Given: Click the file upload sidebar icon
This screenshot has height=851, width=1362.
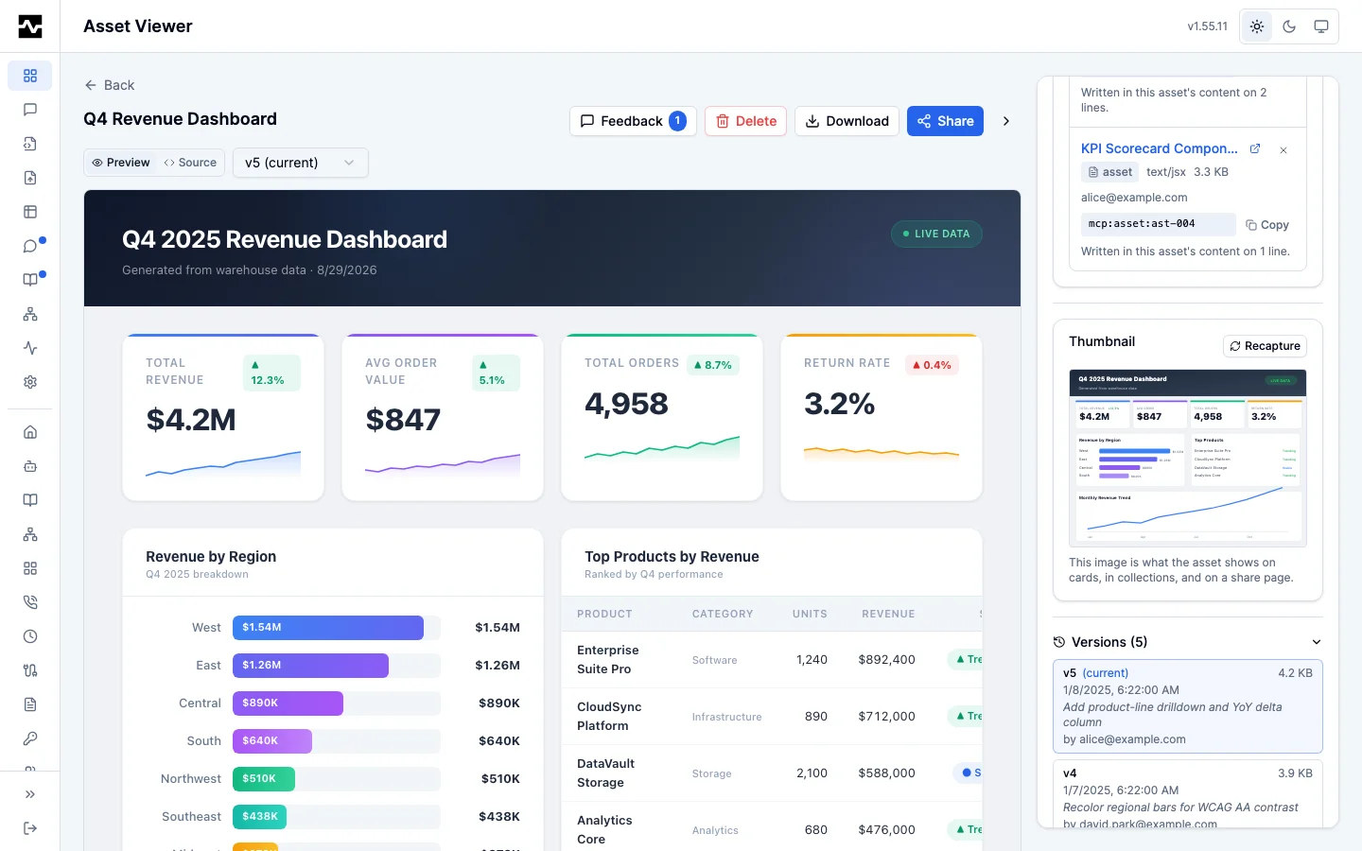Looking at the screenshot, I should pos(30,178).
